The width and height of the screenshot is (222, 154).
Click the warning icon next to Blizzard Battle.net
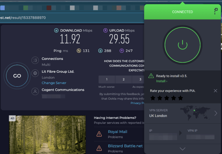click(x=99, y=148)
